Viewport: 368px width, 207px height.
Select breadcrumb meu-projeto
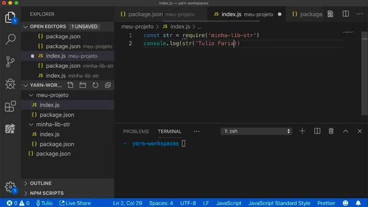(137, 26)
